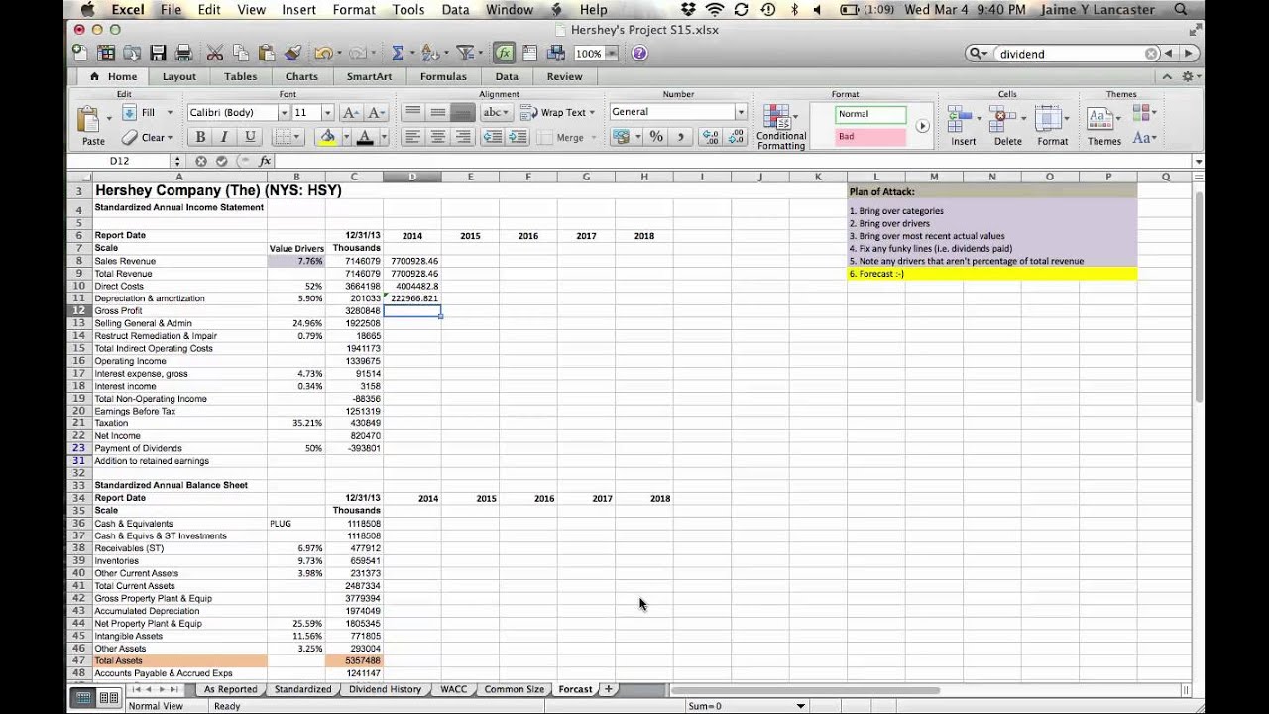
Task: Switch to the Formulas ribbon tab
Action: click(443, 76)
